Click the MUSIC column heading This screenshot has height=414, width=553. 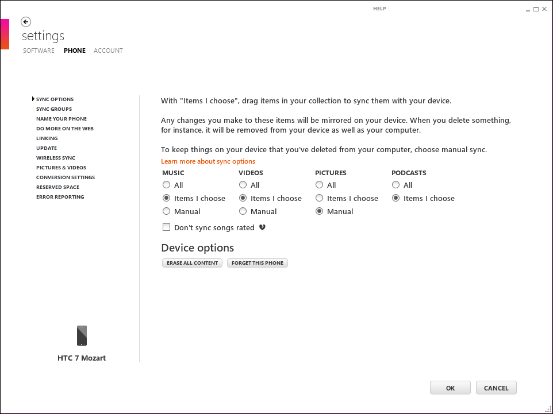coord(173,173)
